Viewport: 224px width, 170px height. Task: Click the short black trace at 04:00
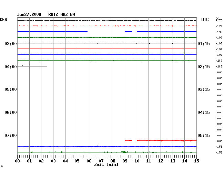tap(32, 66)
